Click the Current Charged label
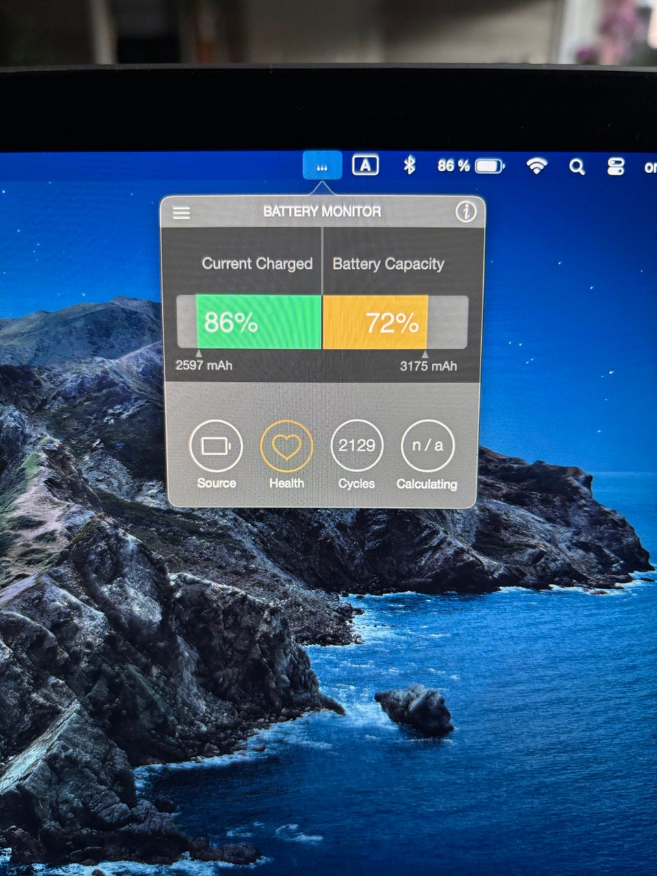 click(x=257, y=264)
